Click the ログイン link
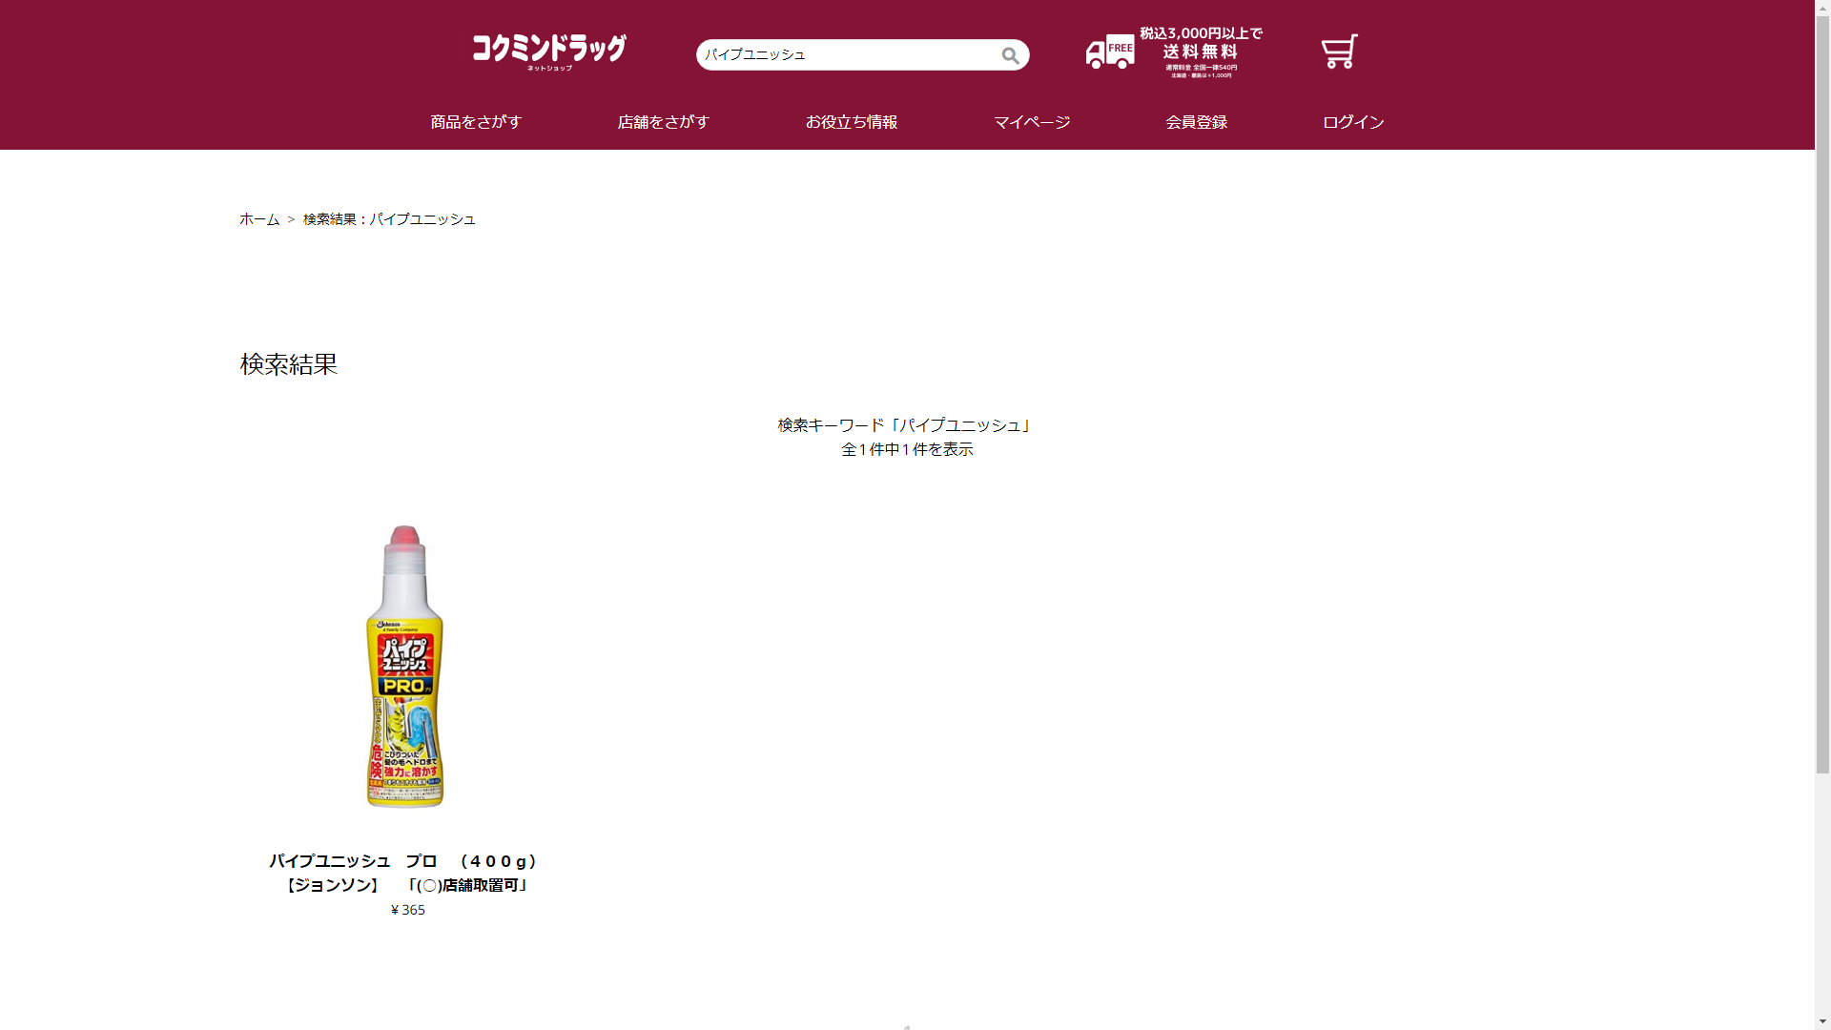 tap(1353, 122)
